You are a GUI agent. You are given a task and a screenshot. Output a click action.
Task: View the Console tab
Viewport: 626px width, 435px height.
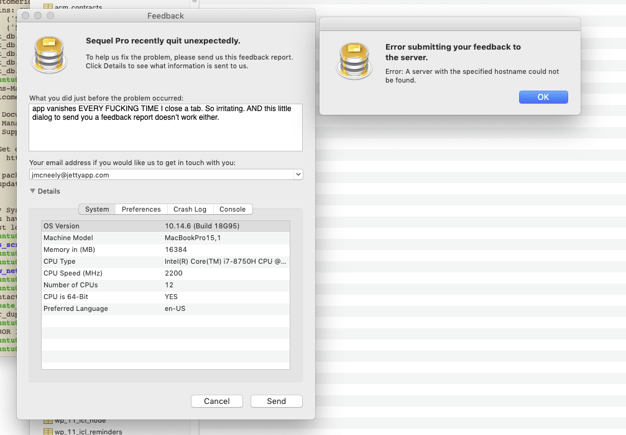(233, 209)
